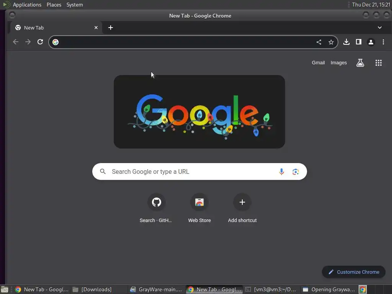Close the New Tab tab

[x=96, y=28]
